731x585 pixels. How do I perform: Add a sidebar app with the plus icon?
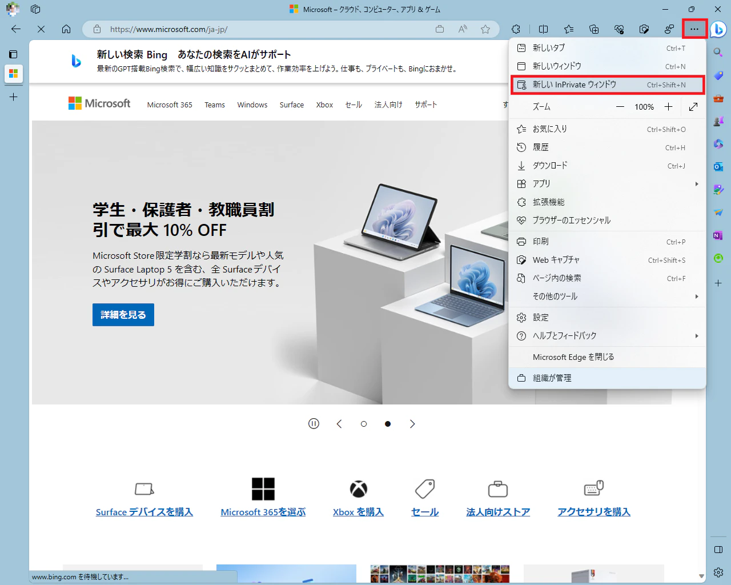718,283
